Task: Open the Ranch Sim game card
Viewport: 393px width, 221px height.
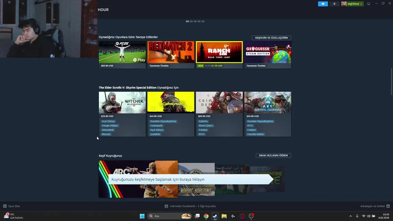Action: 219,55
